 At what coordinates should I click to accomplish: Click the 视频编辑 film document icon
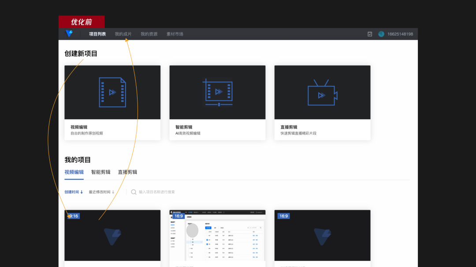pos(112,92)
